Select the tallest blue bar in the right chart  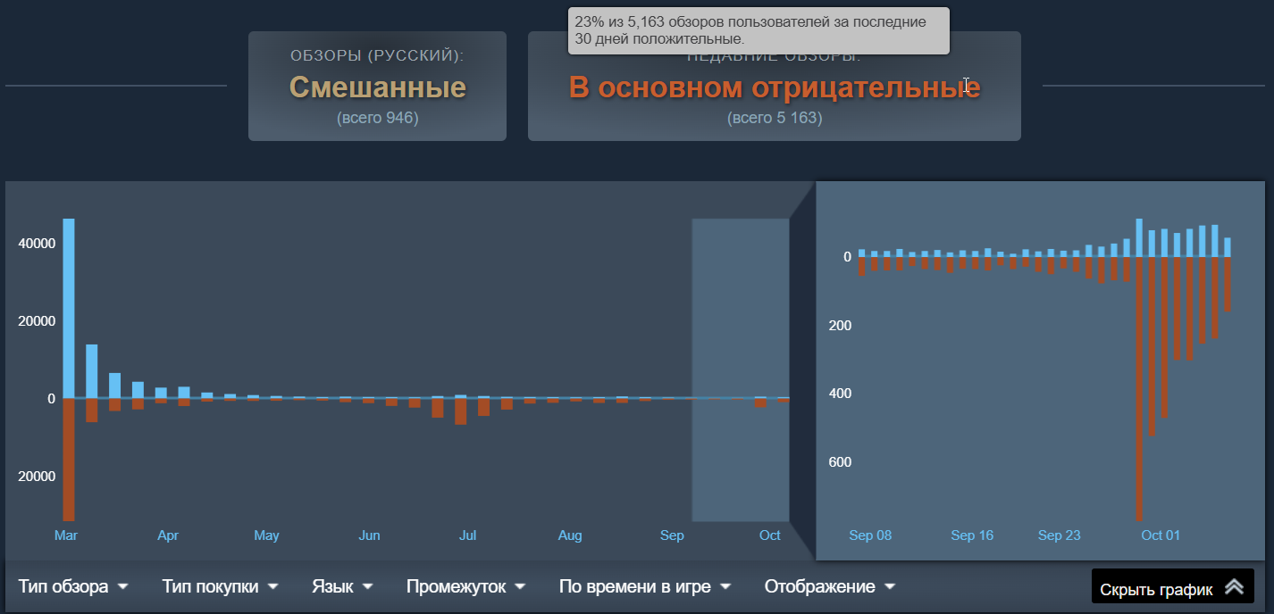pyautogui.click(x=1139, y=238)
